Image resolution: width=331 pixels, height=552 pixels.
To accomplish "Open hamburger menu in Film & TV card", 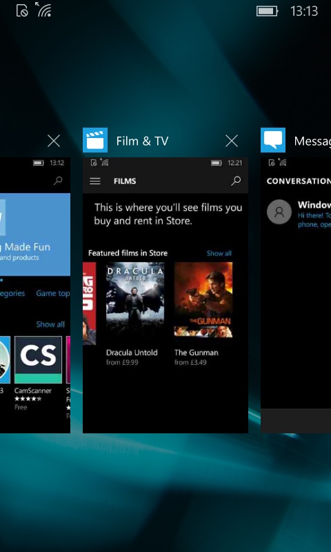I will pyautogui.click(x=95, y=181).
